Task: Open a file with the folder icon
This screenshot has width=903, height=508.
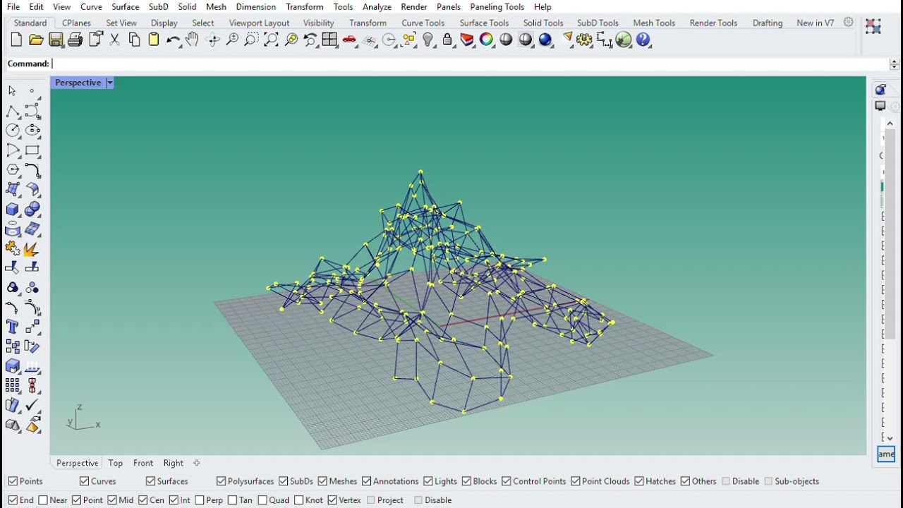Action: click(36, 40)
